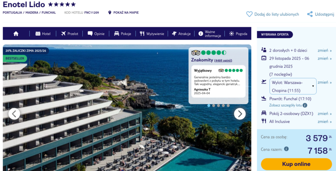Viewport: 336px width, 171px height.
Task: Show previous hotel photo with left arrow
Action: [x=14, y=114]
